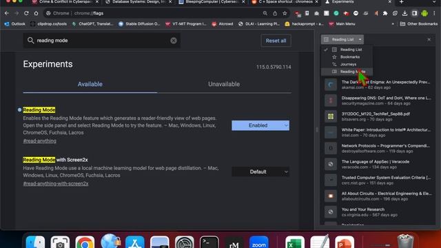Screen dimensions: 441x248
Task: Open 'White Paper: Introduction to Intel' item
Action: tap(378, 132)
